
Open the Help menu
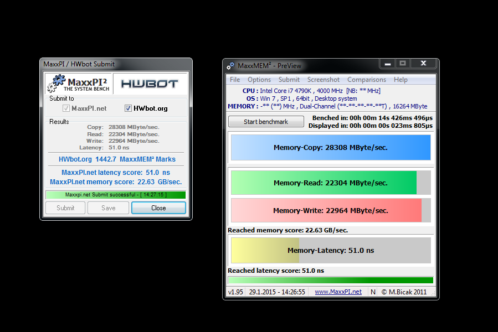pyautogui.click(x=401, y=80)
